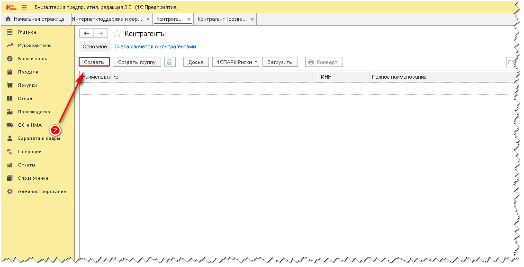Image resolution: width=524 pixels, height=267 pixels.
Task: Open the main hamburger menu icon
Action: [x=24, y=7]
